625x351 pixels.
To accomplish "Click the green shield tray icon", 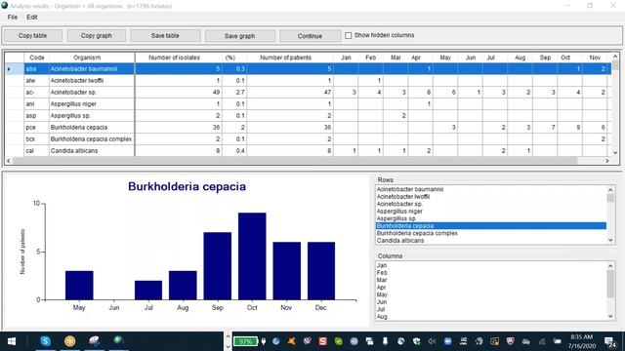I will (x=338, y=341).
